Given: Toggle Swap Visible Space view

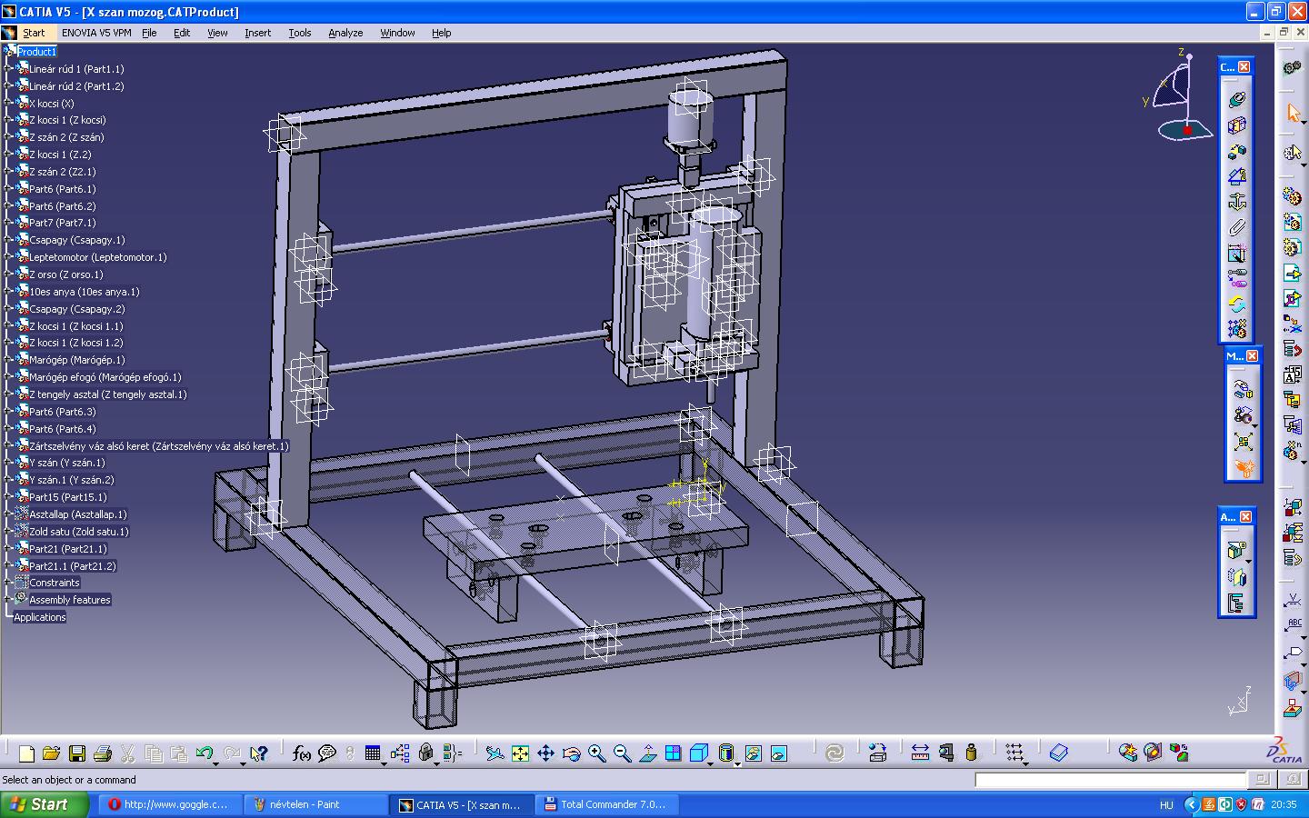Looking at the screenshot, I should pyautogui.click(x=779, y=753).
